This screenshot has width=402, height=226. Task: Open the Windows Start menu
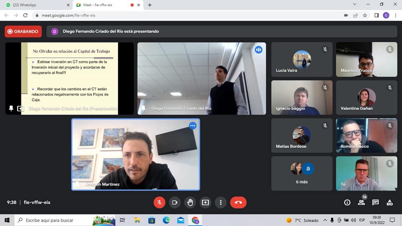click(7, 220)
